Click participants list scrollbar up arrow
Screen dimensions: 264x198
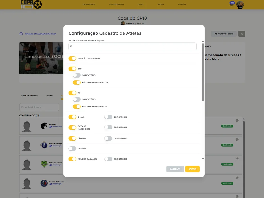point(243,119)
